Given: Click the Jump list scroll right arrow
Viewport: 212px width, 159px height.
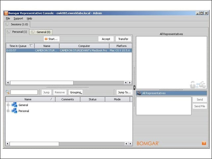Looking at the screenshot, I should tap(130, 143).
